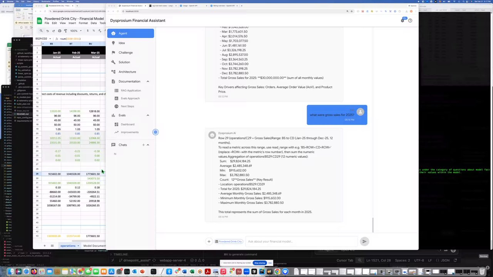Screen dimensions: 493x277
Task: Open the BS29:CD2 name box dropdown
Action: point(50,39)
